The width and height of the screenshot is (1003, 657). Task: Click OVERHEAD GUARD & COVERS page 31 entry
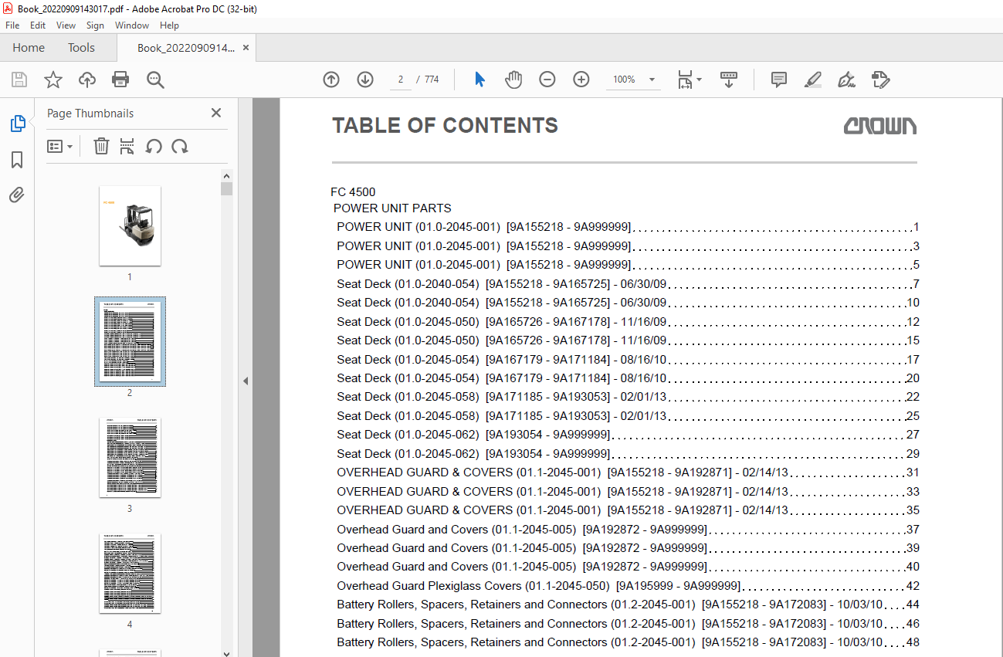[628, 472]
